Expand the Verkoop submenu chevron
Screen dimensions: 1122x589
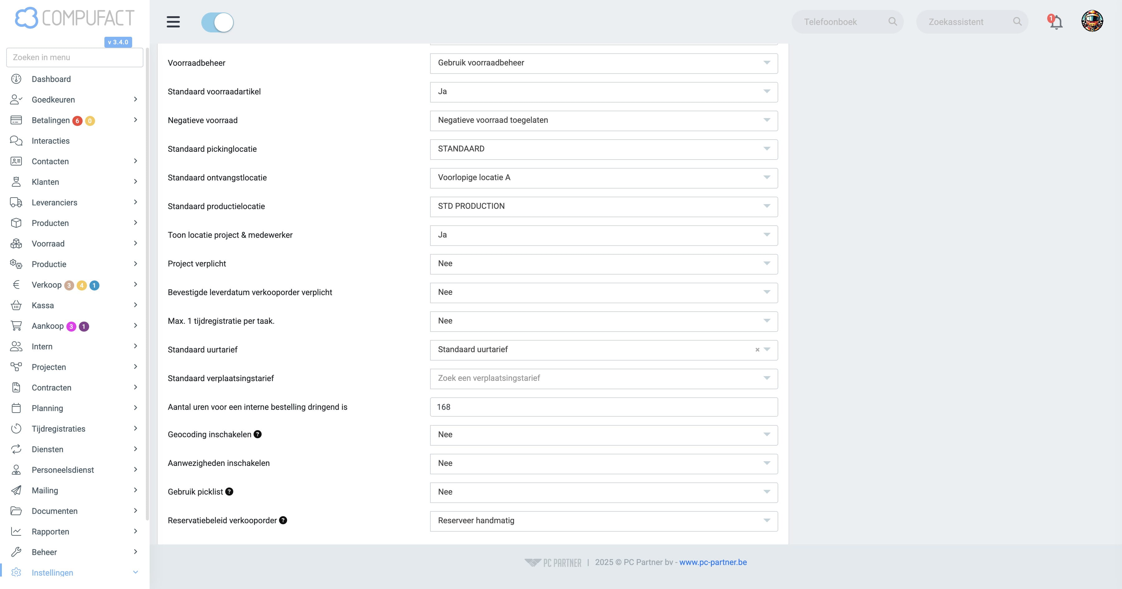(x=136, y=285)
